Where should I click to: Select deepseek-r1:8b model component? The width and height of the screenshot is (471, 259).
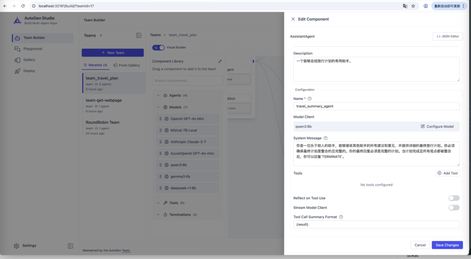click(188, 188)
